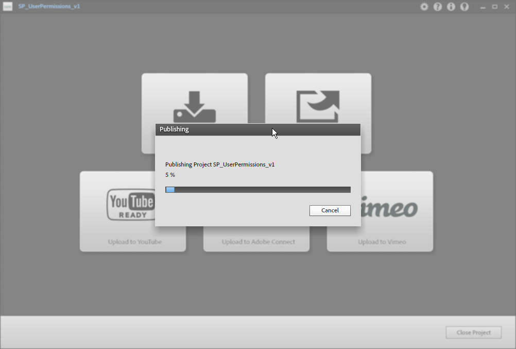The image size is (516, 349).
Task: Click the YouTube Ready logo
Action: [x=131, y=204]
